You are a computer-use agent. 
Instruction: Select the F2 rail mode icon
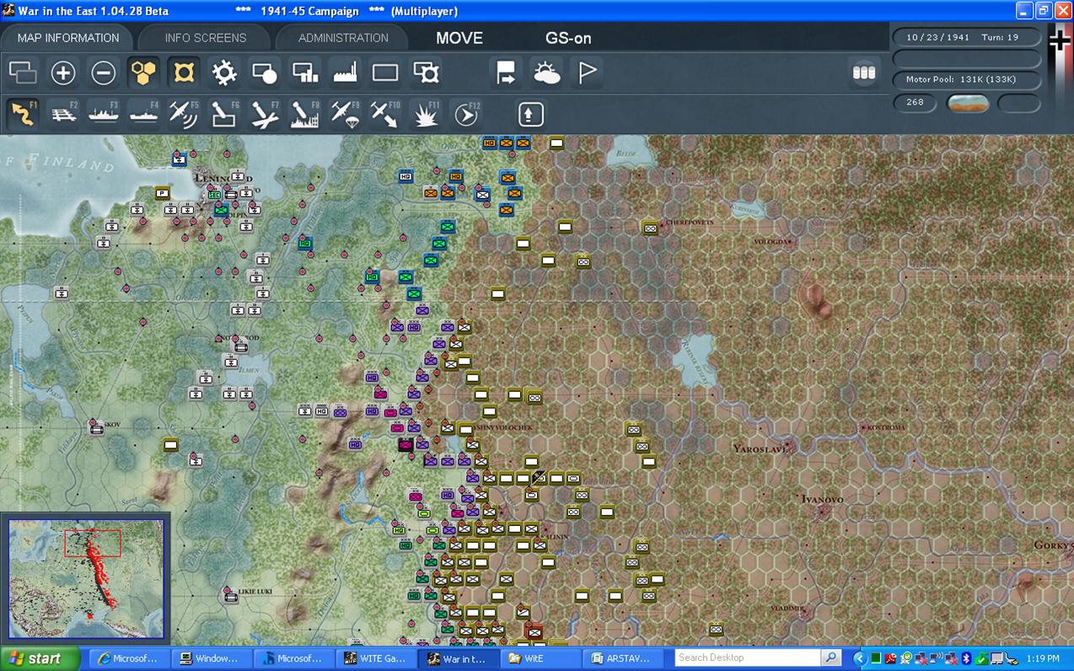coord(63,114)
